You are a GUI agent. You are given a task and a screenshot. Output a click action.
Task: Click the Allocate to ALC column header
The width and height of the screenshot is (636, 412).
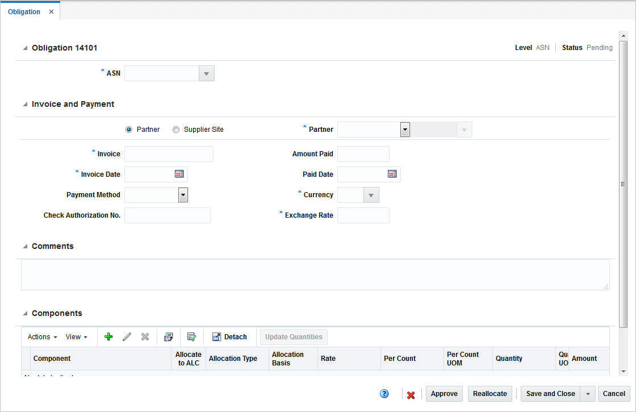click(x=189, y=359)
